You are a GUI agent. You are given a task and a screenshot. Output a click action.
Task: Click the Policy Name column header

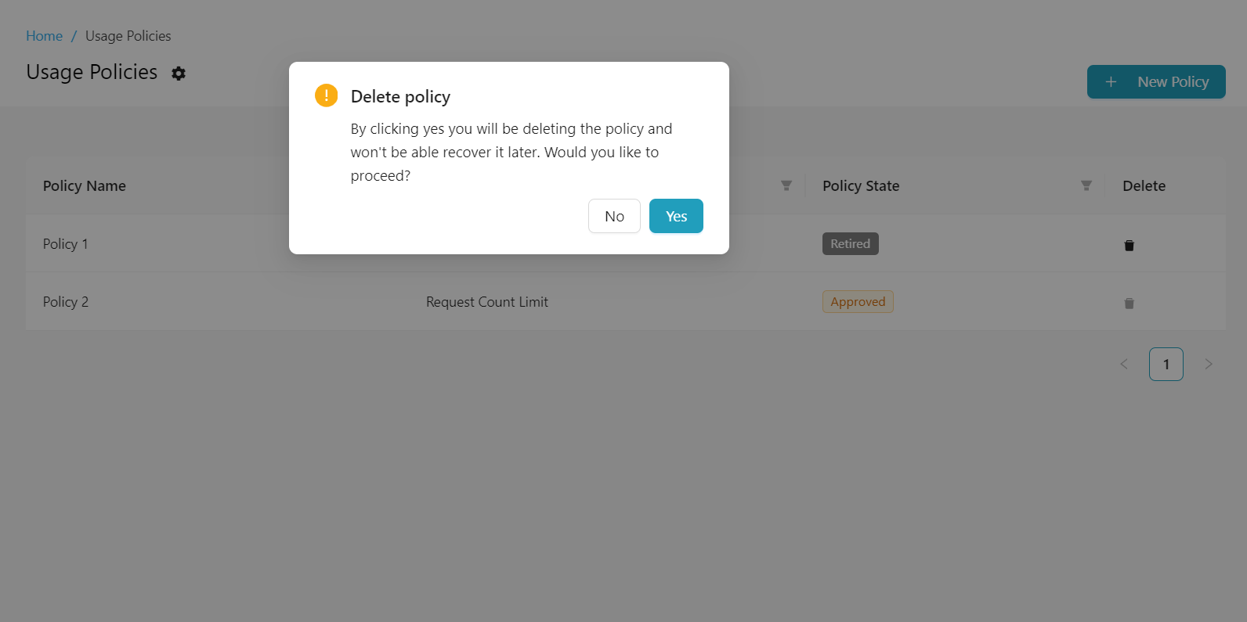point(84,185)
